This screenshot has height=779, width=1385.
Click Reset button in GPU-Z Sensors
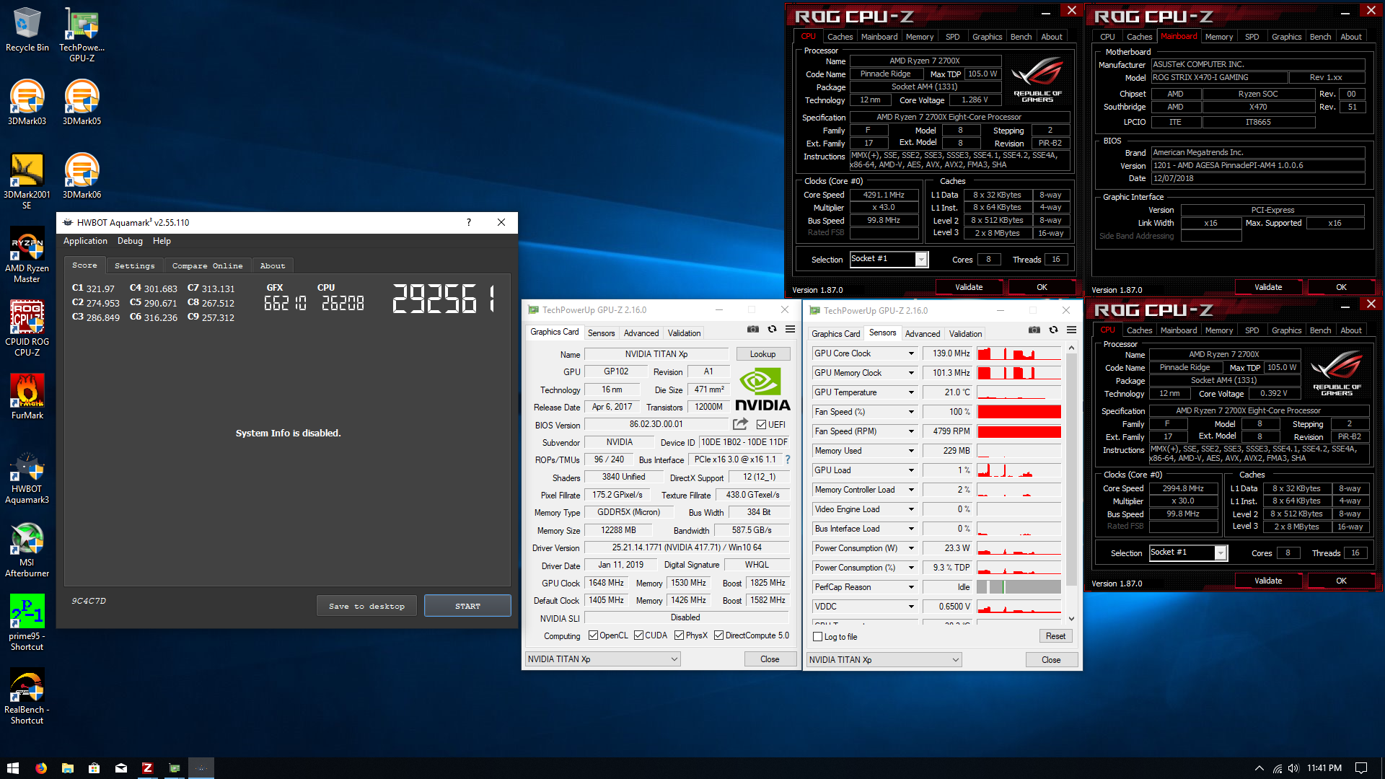point(1055,636)
